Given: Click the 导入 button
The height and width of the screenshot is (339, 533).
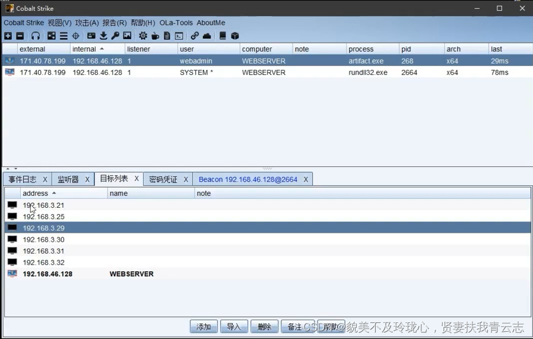Looking at the screenshot, I should 234,327.
